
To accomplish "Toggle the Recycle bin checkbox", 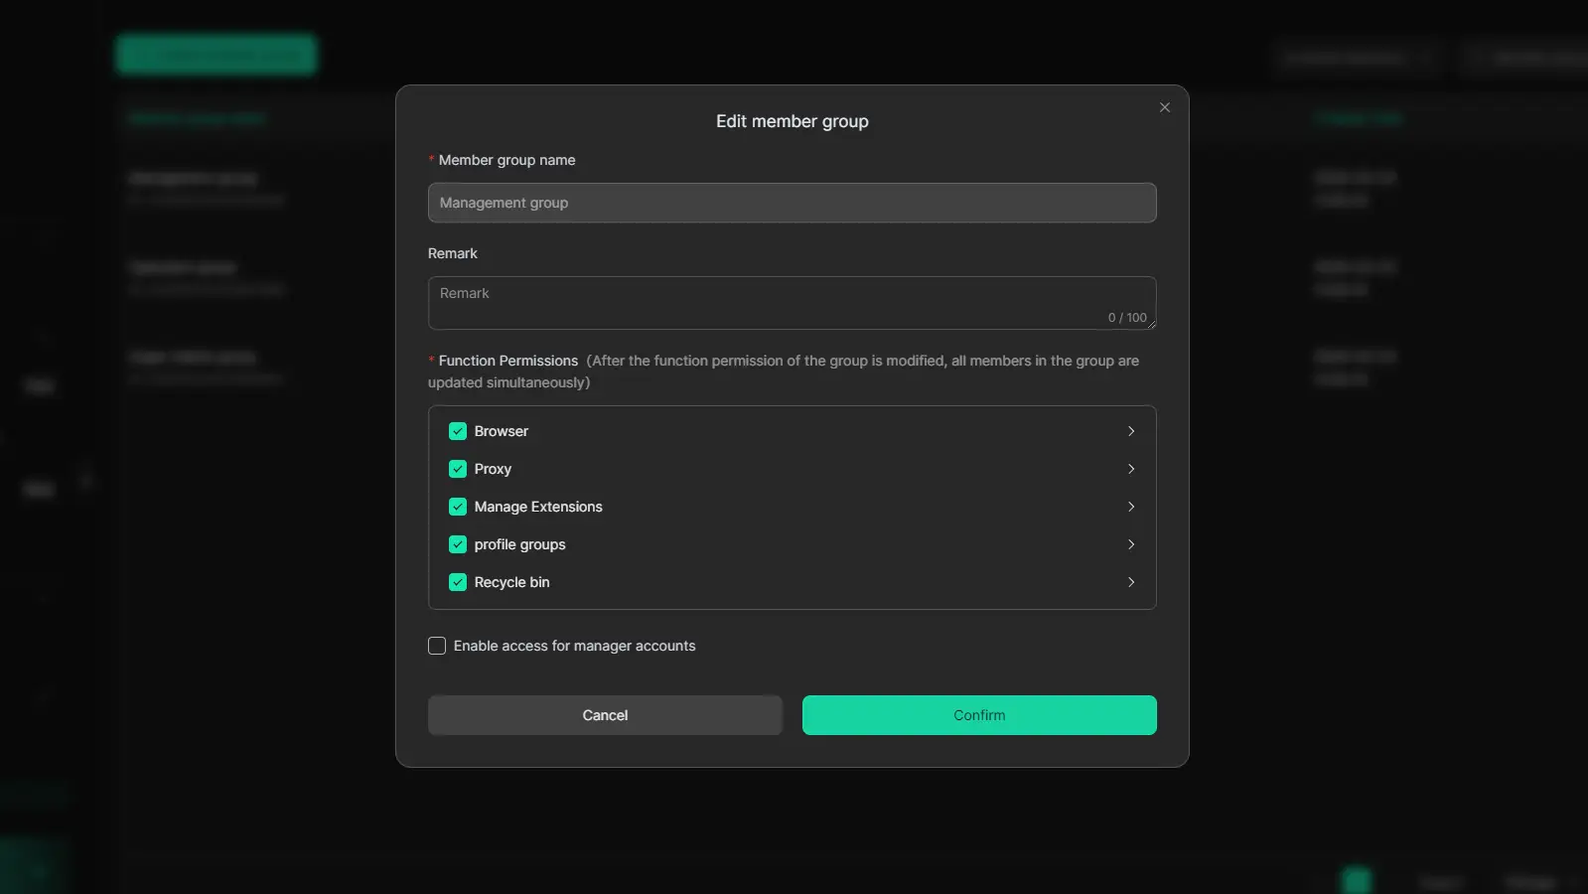I will click(x=457, y=582).
